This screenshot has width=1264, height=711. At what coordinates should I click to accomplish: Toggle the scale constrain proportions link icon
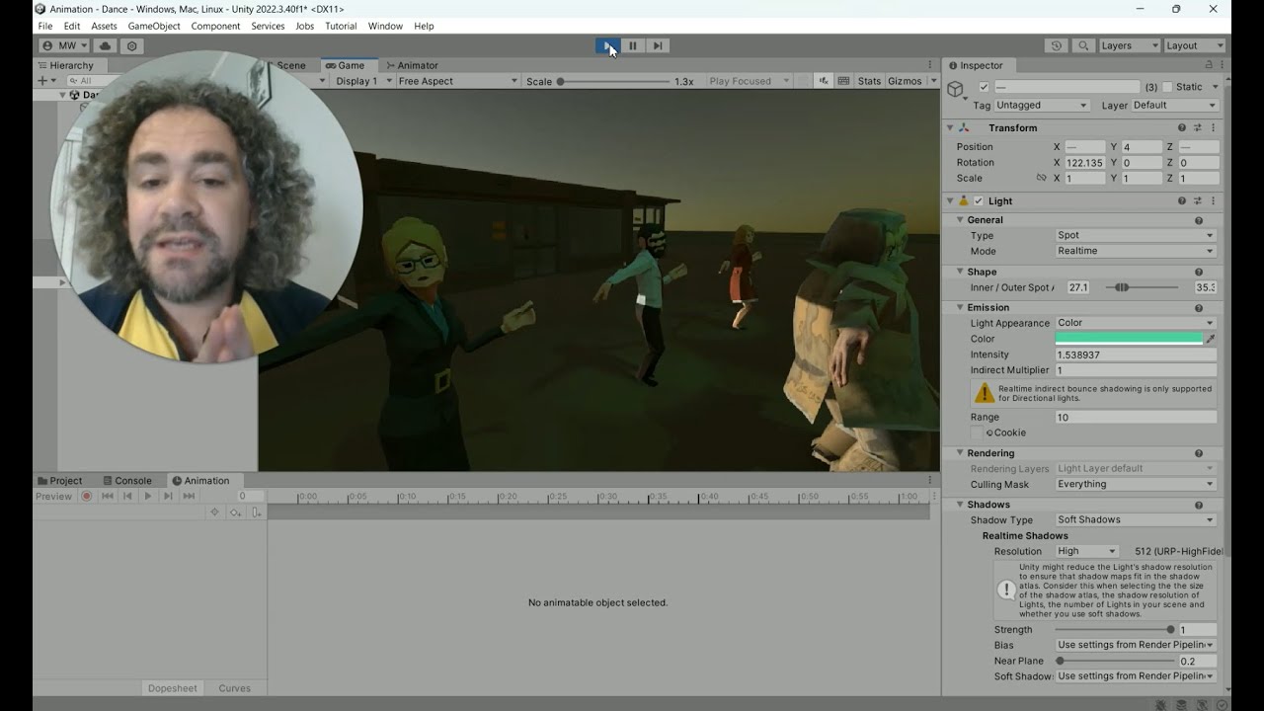[x=1041, y=178]
